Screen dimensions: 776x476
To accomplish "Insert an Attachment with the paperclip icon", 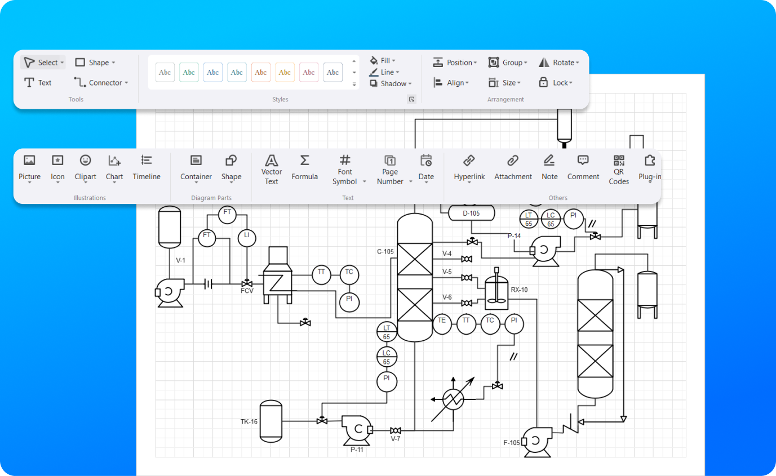I will click(x=513, y=168).
